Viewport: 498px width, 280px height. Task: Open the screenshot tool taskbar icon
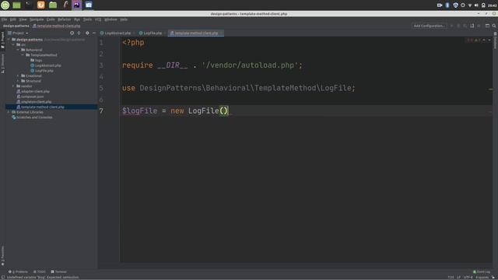[89, 5]
